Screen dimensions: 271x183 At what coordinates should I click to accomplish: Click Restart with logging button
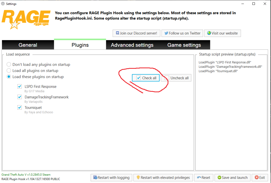point(111,178)
